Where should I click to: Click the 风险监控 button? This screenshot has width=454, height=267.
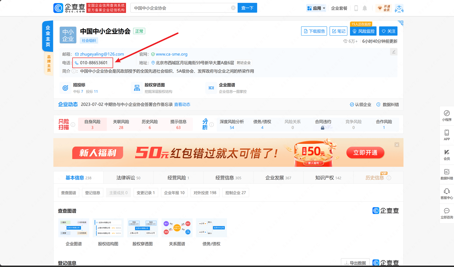pyautogui.click(x=363, y=31)
